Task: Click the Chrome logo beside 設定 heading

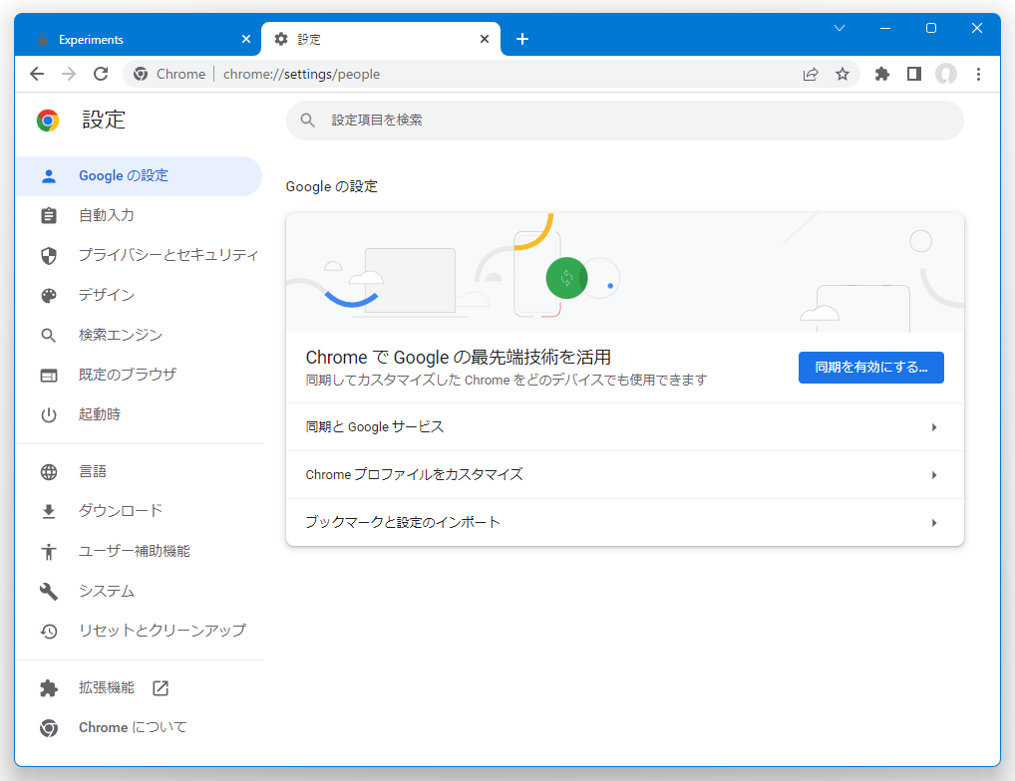Action: (x=48, y=121)
